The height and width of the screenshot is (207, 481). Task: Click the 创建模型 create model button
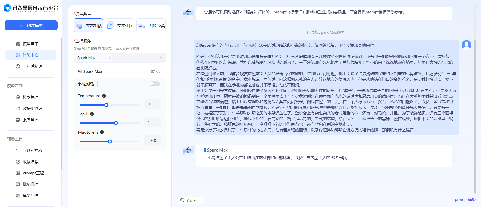tap(31, 25)
